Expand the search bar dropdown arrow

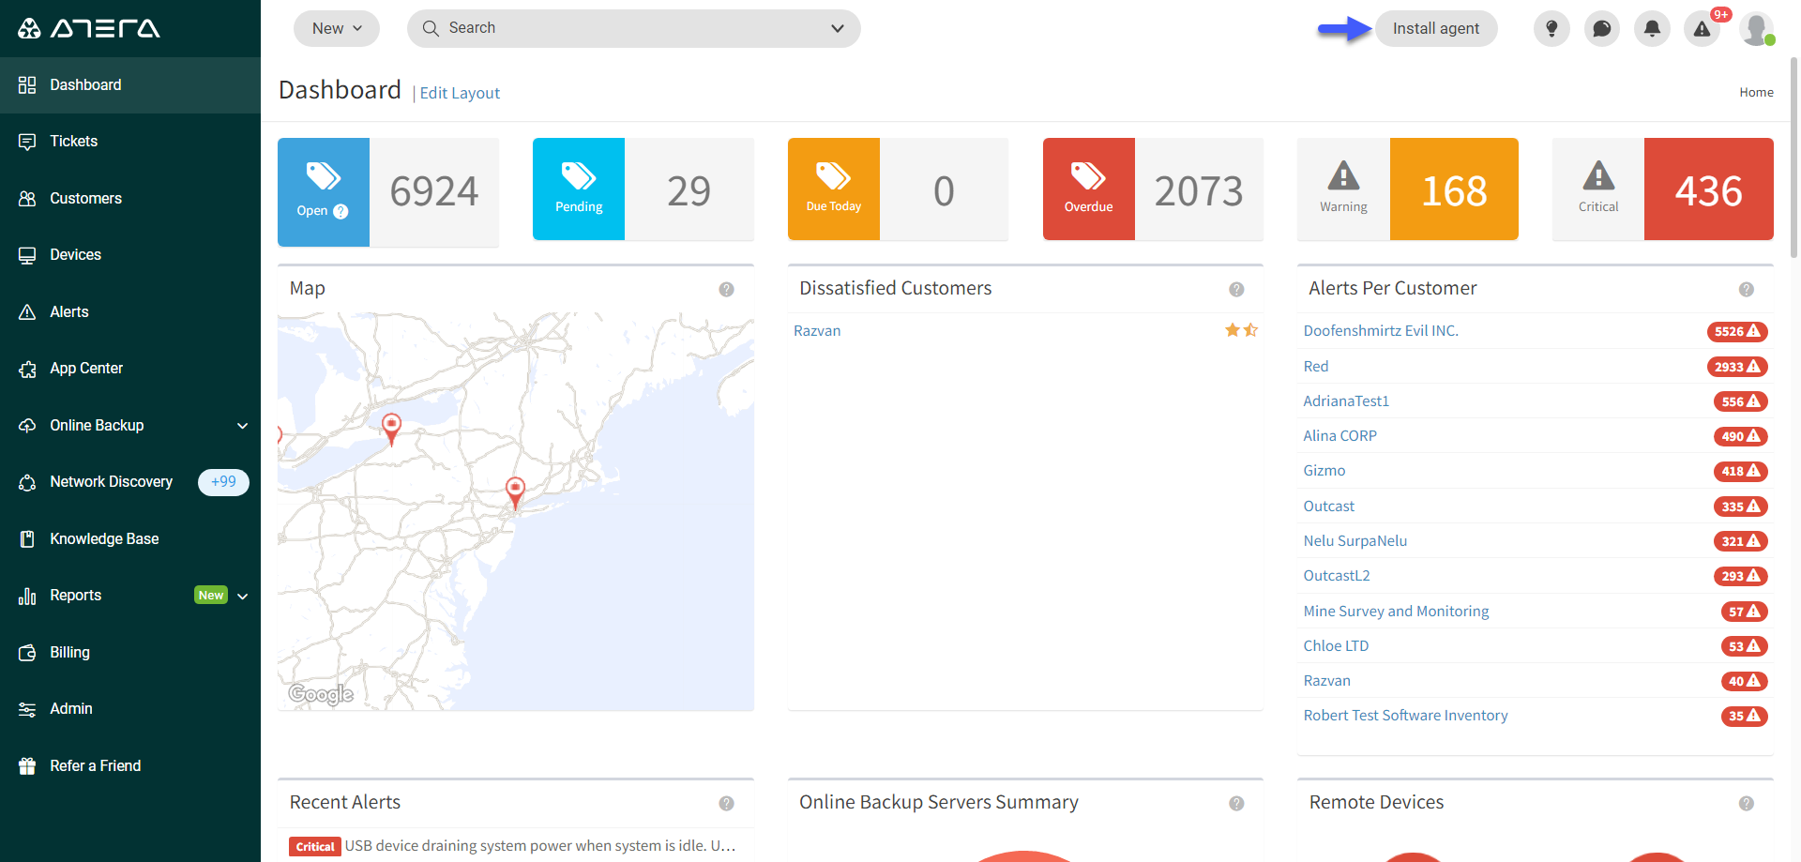tap(838, 29)
